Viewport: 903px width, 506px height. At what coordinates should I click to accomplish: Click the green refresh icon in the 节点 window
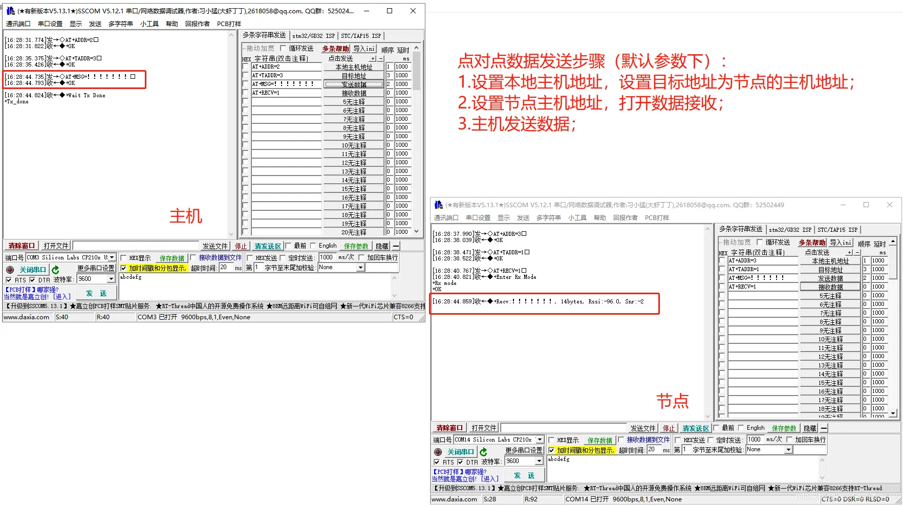[483, 452]
